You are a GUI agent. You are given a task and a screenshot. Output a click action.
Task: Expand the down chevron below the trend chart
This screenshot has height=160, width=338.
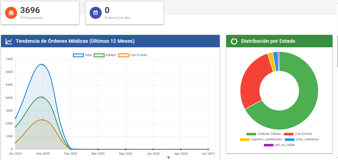[x=169, y=158]
